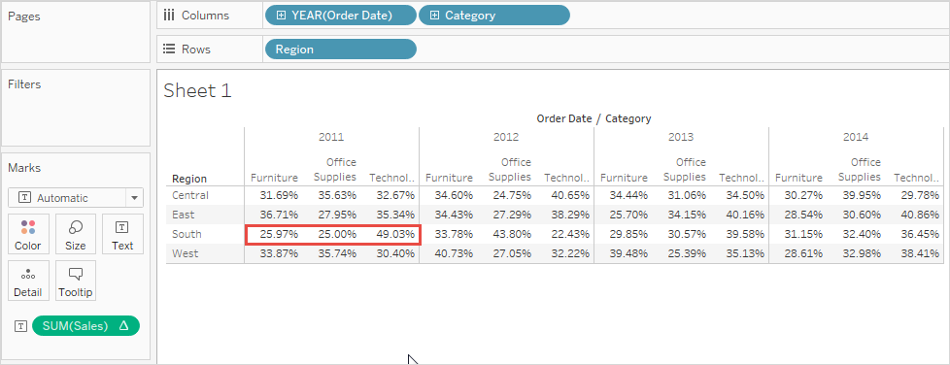The image size is (950, 365).
Task: Click text icon beside SUM(Sales) pill
Action: (x=21, y=326)
